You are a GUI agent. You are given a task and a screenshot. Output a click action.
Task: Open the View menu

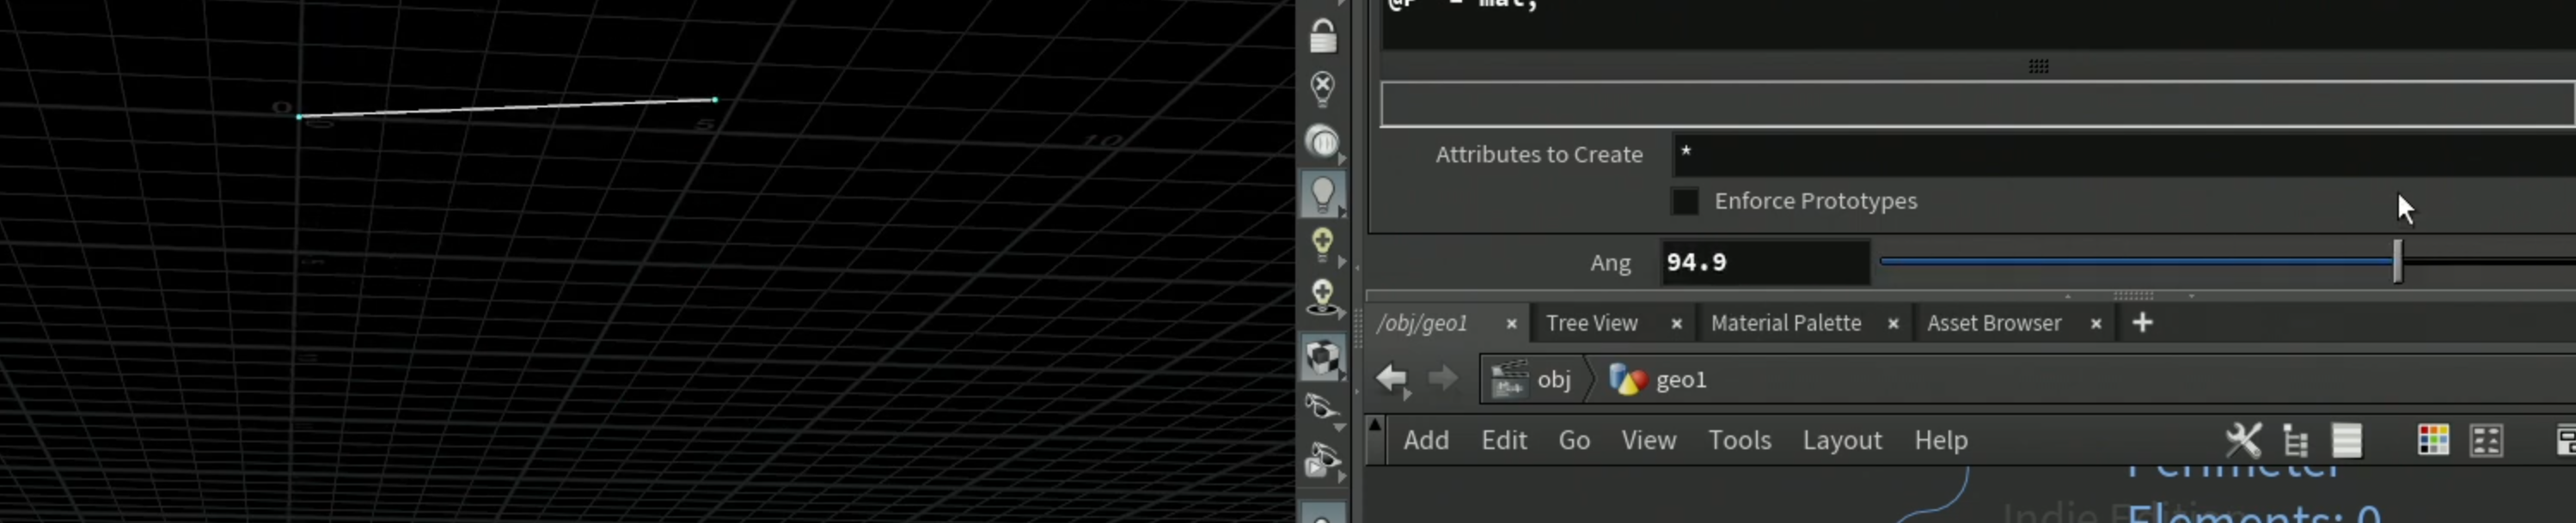pyautogui.click(x=1648, y=440)
